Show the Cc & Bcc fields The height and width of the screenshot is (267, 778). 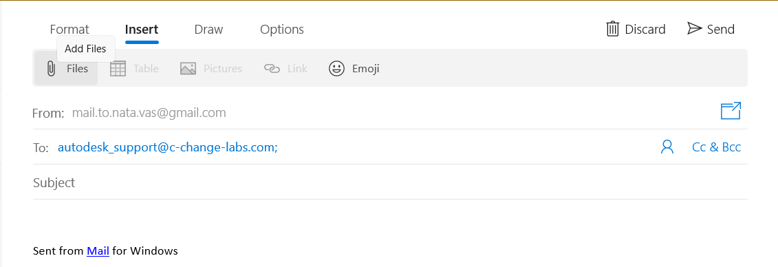click(716, 147)
